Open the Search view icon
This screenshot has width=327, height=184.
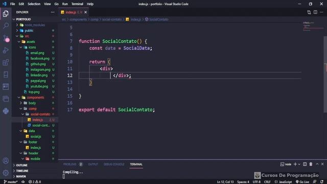[6, 26]
